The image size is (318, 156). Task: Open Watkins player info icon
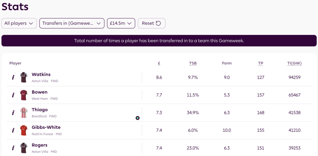tap(13, 78)
